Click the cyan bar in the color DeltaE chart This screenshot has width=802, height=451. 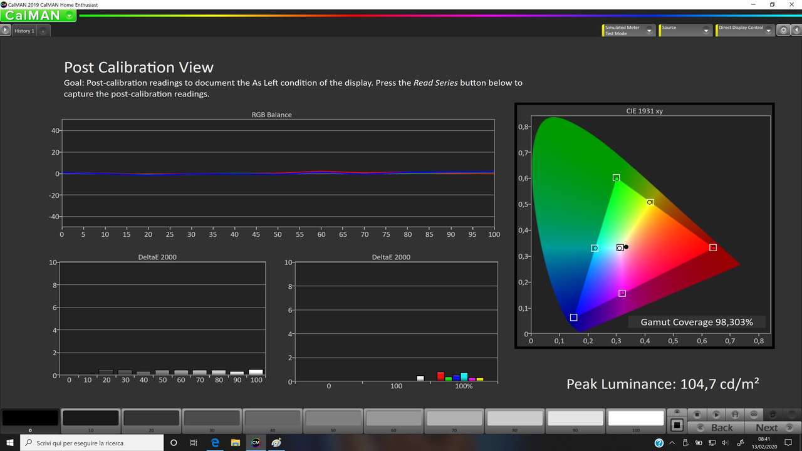tap(464, 376)
